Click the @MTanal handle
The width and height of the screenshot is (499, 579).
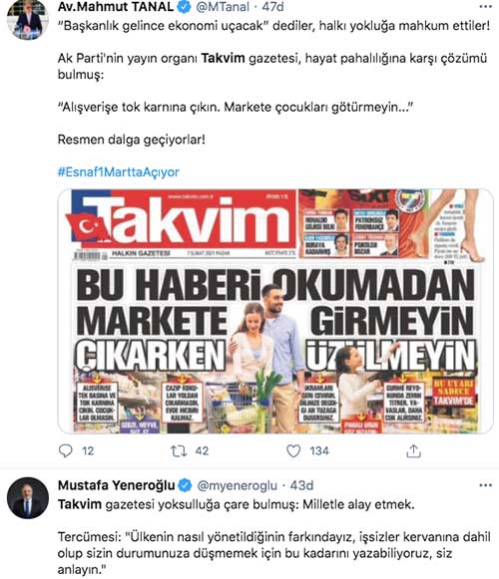click(x=223, y=6)
